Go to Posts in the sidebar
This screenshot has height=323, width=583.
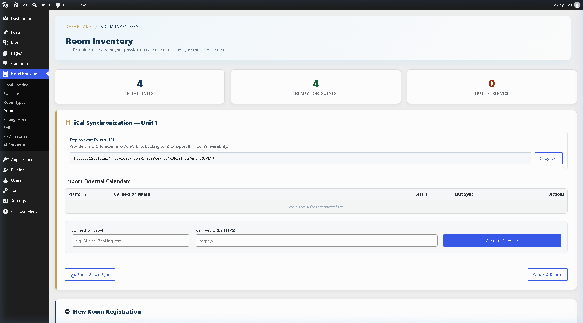(24, 32)
